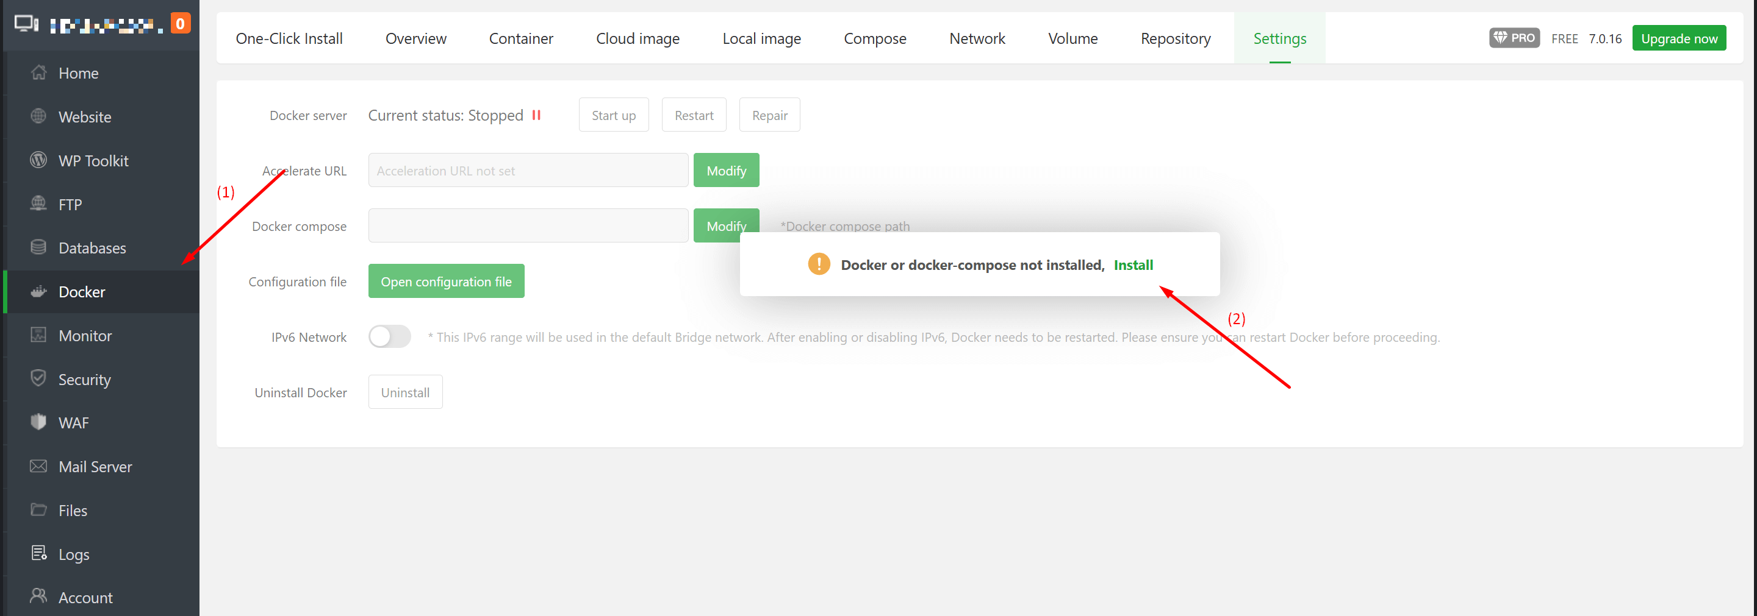Click the server monitor icon at top left
The width and height of the screenshot is (1757, 616).
27,24
